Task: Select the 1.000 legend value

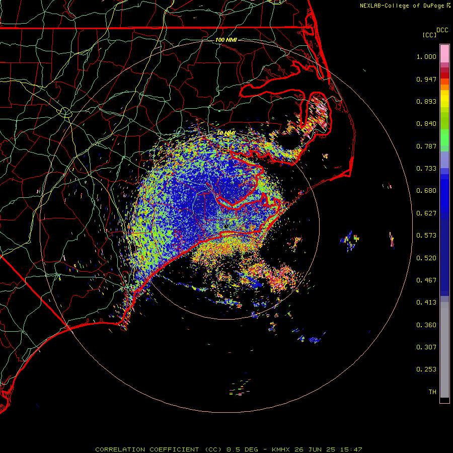Action: [426, 56]
